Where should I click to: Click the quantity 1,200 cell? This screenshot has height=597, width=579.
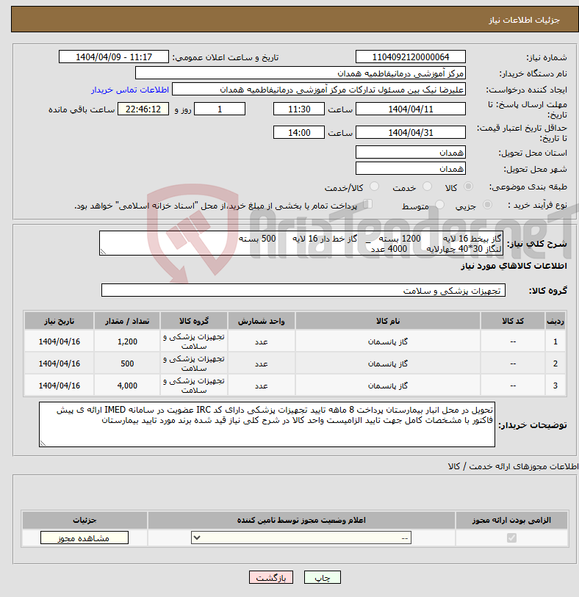click(127, 341)
